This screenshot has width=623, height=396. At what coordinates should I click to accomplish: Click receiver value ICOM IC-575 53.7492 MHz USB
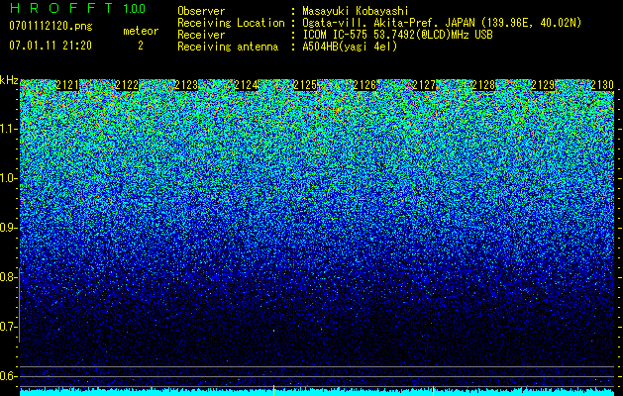coord(397,35)
